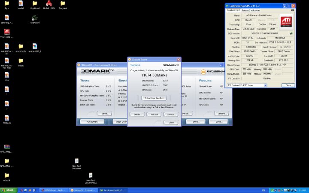Select the Graphics Card tab in GPU-Z
This screenshot has height=193, width=309.
pyautogui.click(x=233, y=10)
